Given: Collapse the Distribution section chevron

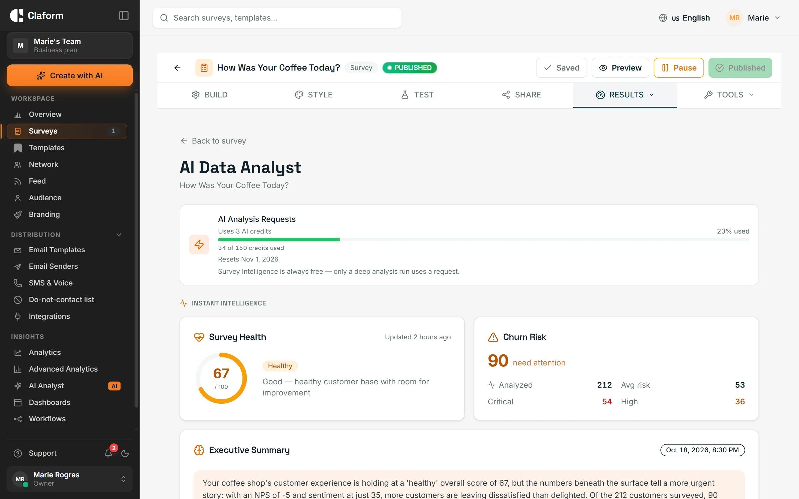Looking at the screenshot, I should (119, 235).
